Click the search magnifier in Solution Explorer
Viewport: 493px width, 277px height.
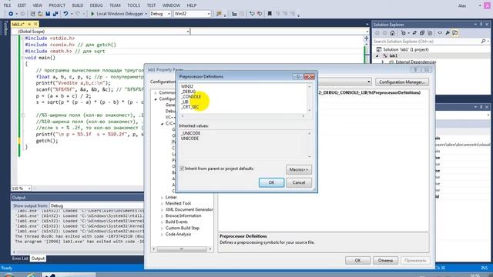(x=483, y=41)
